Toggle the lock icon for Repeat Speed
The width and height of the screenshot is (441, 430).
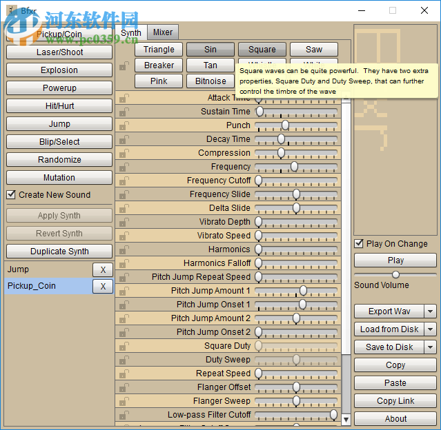[124, 373]
